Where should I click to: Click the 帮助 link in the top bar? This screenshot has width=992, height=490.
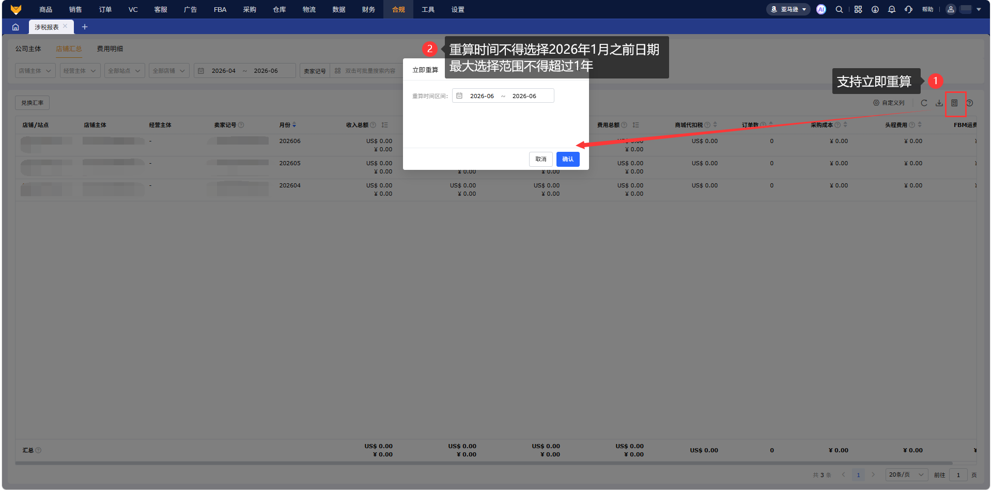point(928,9)
